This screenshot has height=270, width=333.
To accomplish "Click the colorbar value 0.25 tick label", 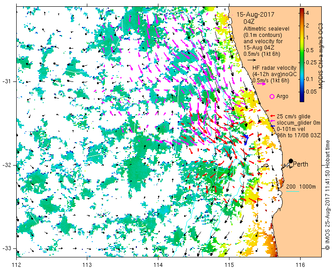I will click(x=311, y=62).
